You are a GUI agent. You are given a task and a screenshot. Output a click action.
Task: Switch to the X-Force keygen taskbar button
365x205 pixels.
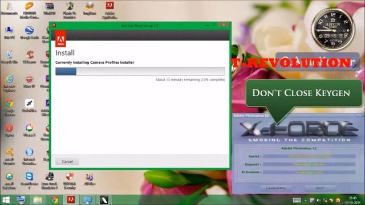pos(104,200)
